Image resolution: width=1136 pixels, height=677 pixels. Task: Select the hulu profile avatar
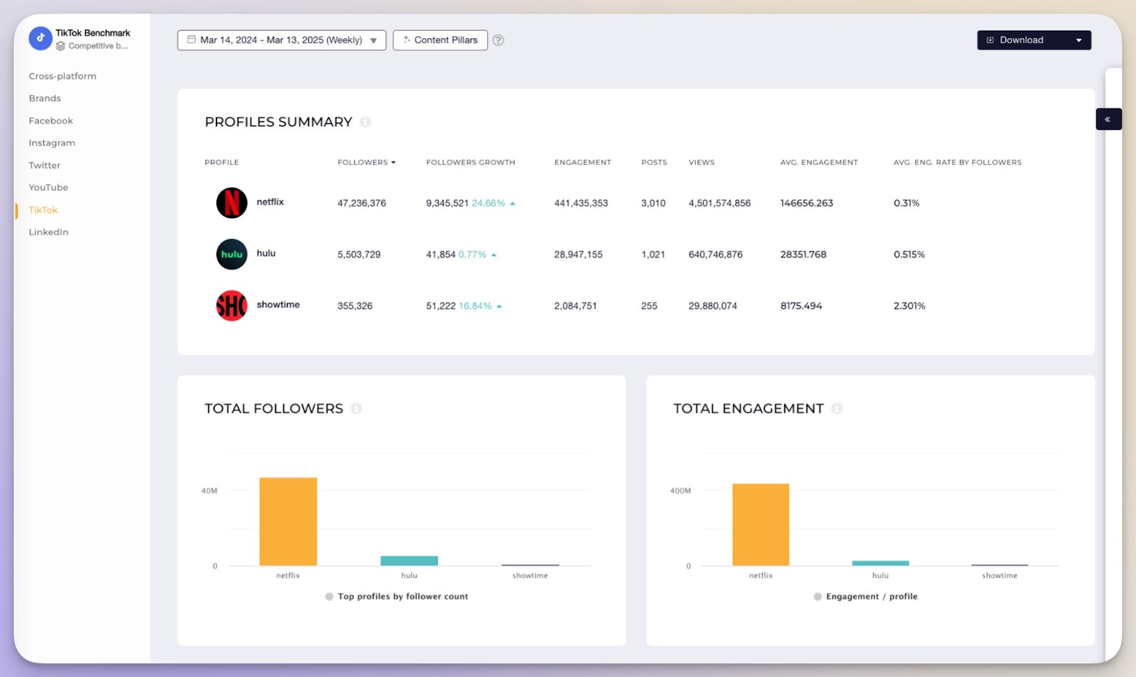pos(231,254)
